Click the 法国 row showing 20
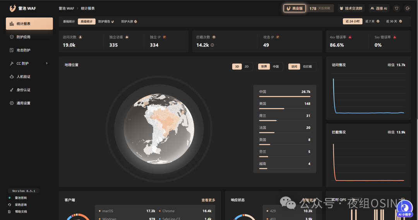 [285, 129]
